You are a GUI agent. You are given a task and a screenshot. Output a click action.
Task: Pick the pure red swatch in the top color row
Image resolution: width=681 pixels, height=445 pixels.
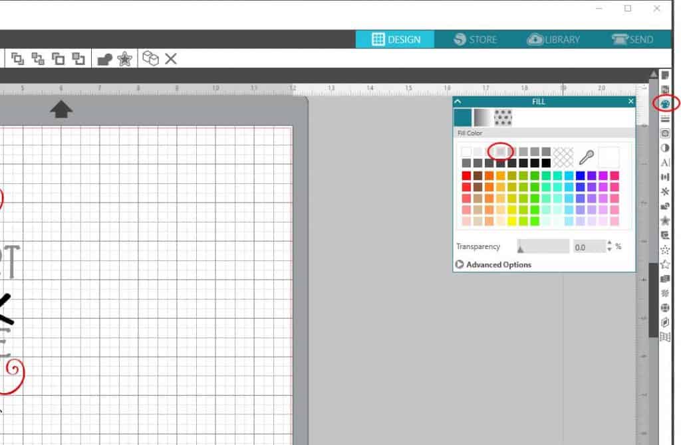(x=466, y=175)
